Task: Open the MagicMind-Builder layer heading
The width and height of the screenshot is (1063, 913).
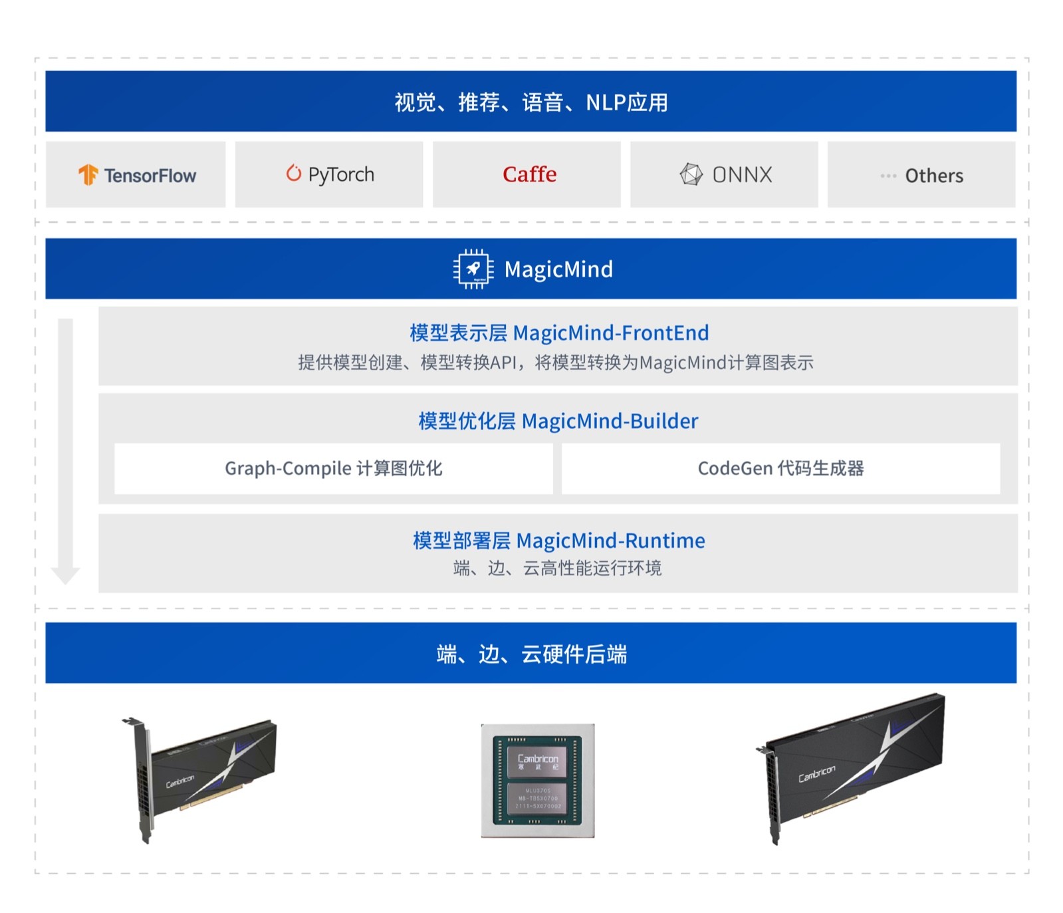Action: click(x=558, y=421)
